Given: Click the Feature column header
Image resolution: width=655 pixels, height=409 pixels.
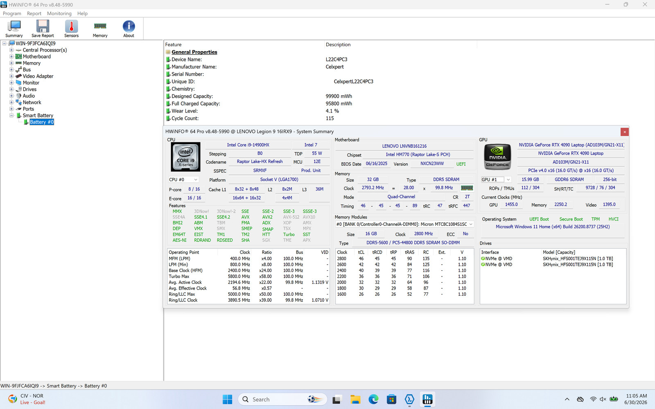Looking at the screenshot, I should click(173, 45).
